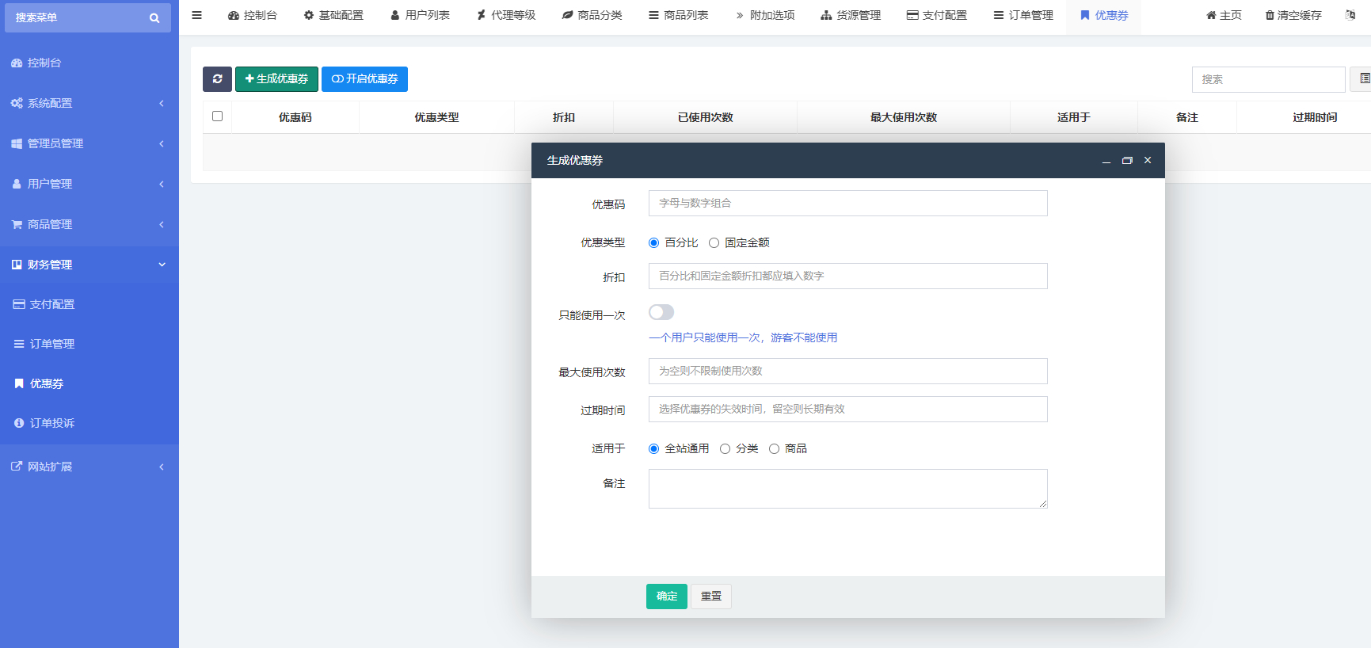The image size is (1371, 648).
Task: Check the select-all table checkbox
Action: (x=218, y=116)
